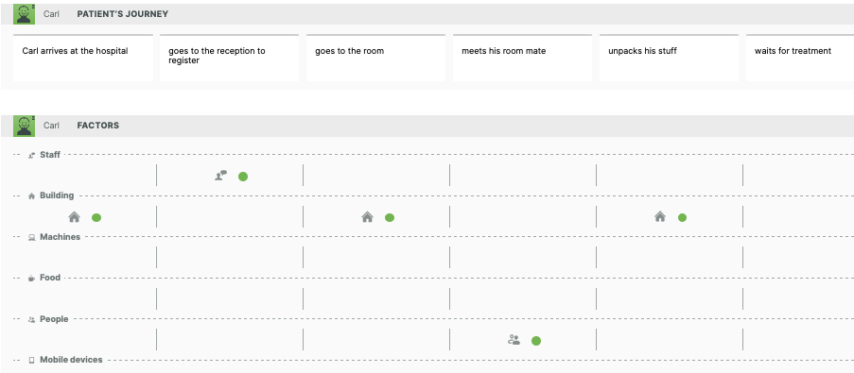Select the 'People' factor label
854x373 pixels.
tap(54, 319)
